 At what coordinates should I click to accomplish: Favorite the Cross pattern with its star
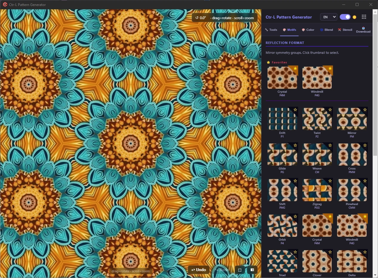pos(365,145)
